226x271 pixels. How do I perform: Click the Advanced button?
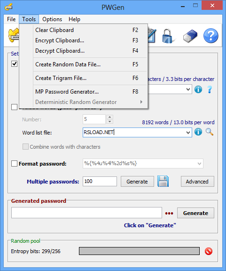(x=197, y=182)
